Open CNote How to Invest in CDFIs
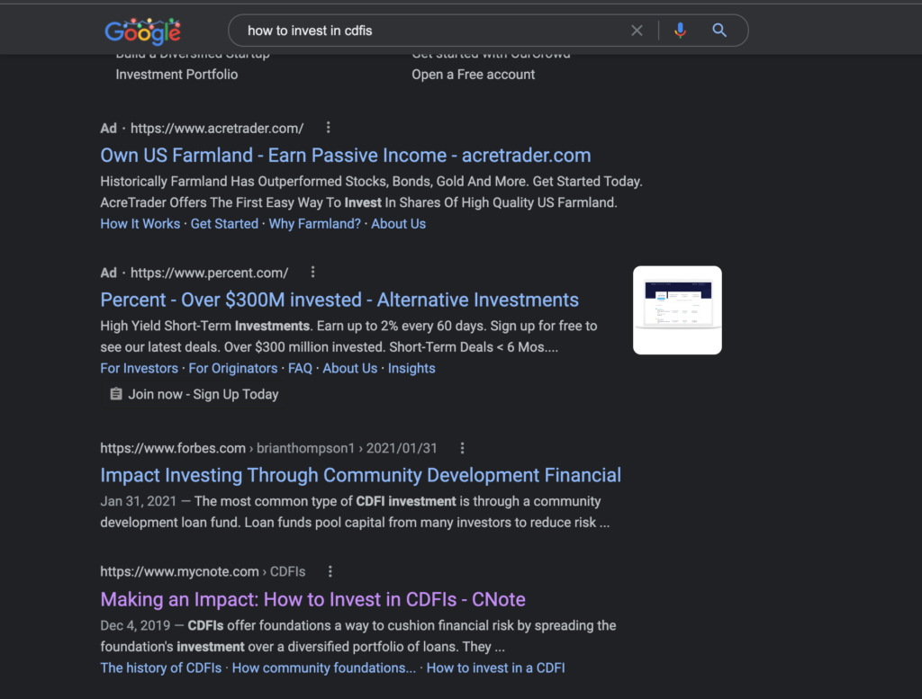Screen dimensions: 922x699 pyautogui.click(x=312, y=599)
